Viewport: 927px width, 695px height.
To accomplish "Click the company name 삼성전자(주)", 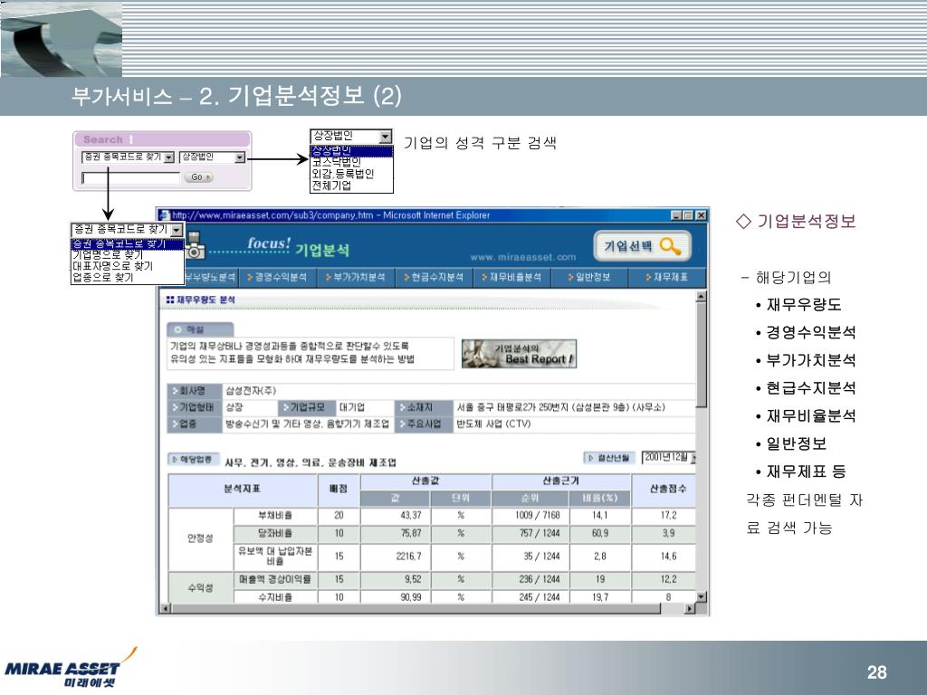I will (251, 391).
